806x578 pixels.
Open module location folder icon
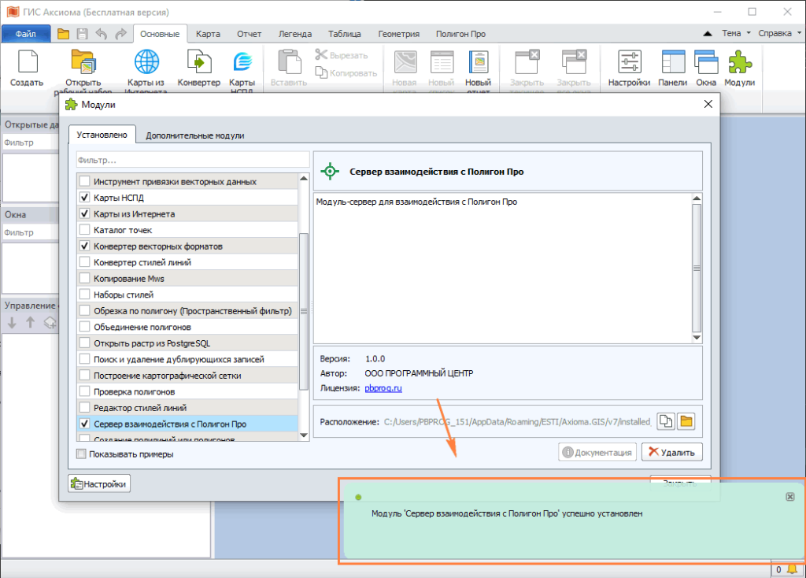pos(686,422)
